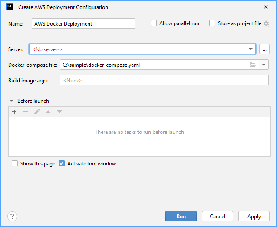The height and width of the screenshot is (227, 277).
Task: Click the Cancel button
Action: tap(217, 216)
